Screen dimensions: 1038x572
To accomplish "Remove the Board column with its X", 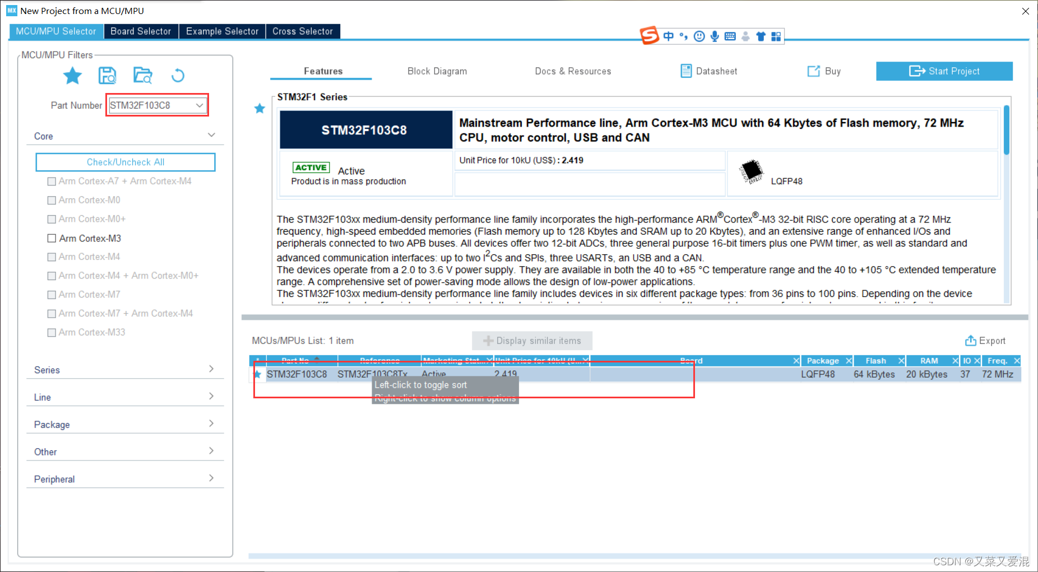I will click(x=796, y=361).
